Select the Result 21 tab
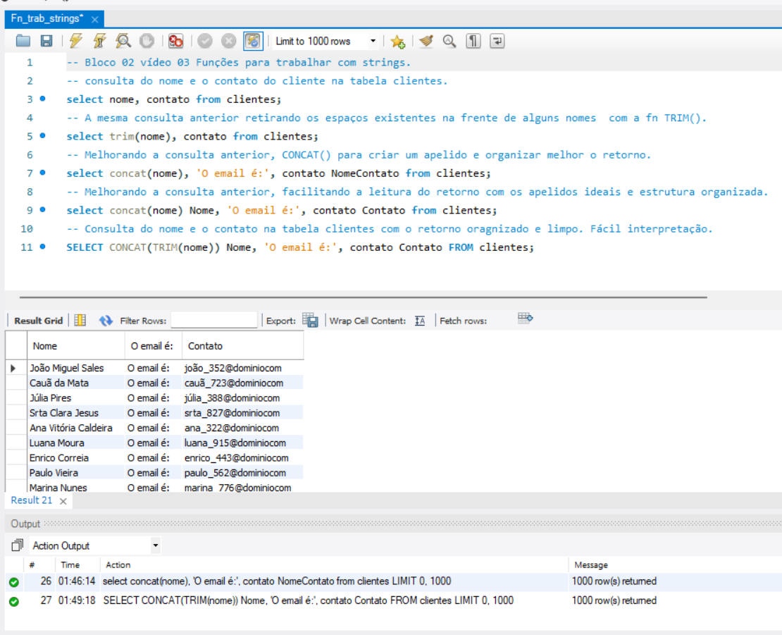Image resolution: width=782 pixels, height=635 pixels. [31, 500]
